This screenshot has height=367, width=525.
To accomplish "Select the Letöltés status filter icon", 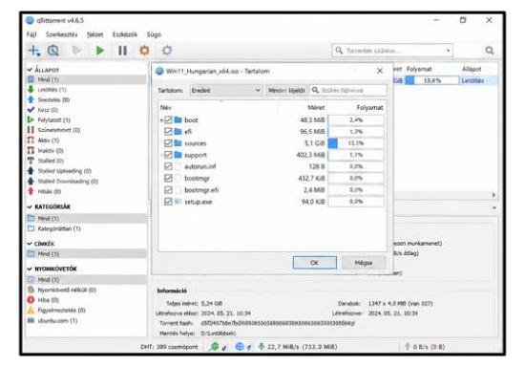I will (31, 90).
